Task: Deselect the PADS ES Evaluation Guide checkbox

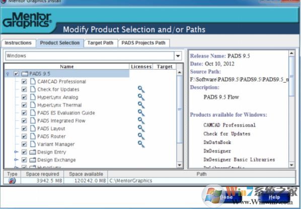Action: [x=24, y=113]
